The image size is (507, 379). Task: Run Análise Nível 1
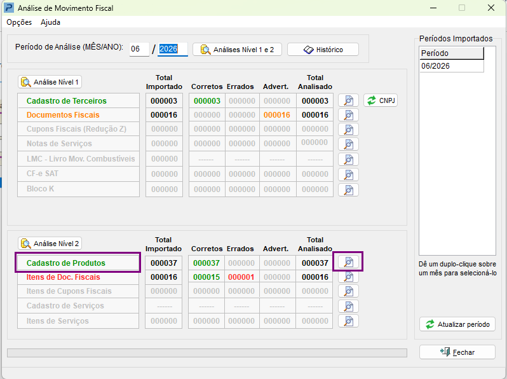coord(50,82)
